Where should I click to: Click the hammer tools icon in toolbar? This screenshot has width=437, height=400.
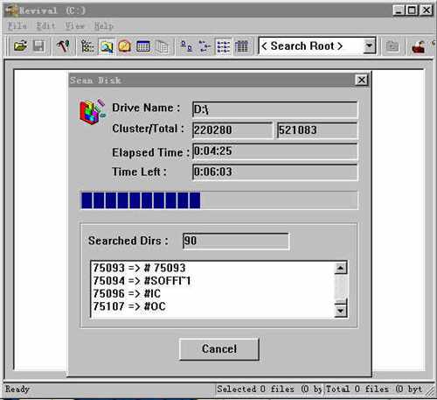coord(63,46)
